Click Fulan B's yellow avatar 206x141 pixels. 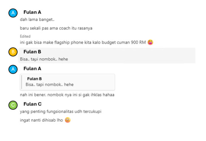click(x=13, y=52)
